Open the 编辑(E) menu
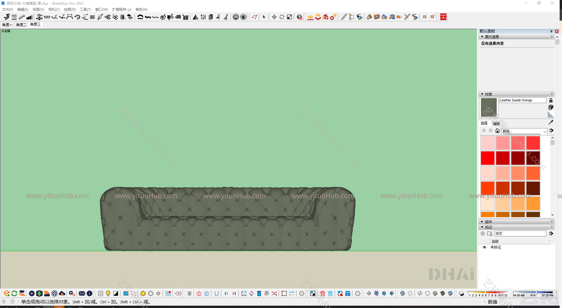 click(x=23, y=9)
